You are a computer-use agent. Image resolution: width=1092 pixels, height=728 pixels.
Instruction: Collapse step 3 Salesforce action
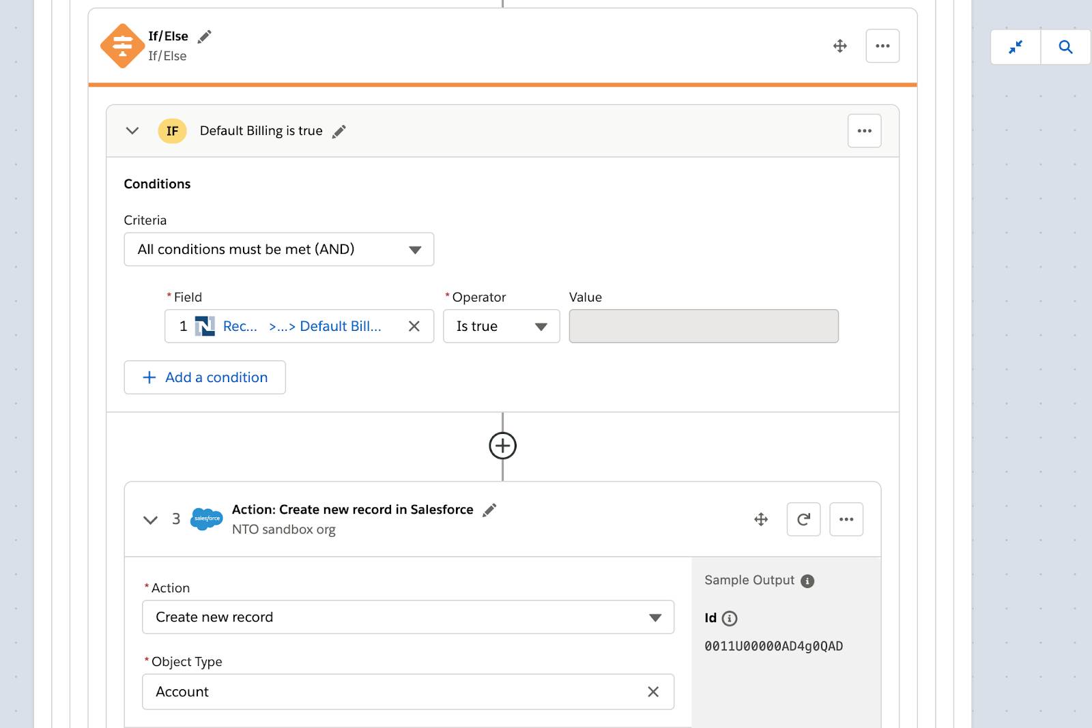point(150,520)
